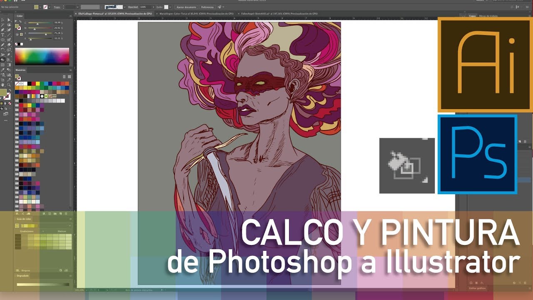Save color group to Swatches panel icon
The height and width of the screenshot is (300, 533).
66,270
